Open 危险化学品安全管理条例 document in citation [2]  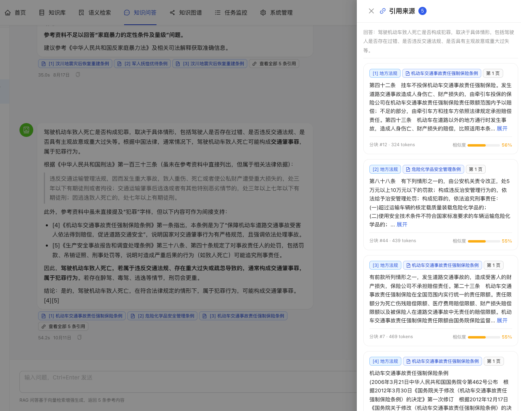(433, 169)
